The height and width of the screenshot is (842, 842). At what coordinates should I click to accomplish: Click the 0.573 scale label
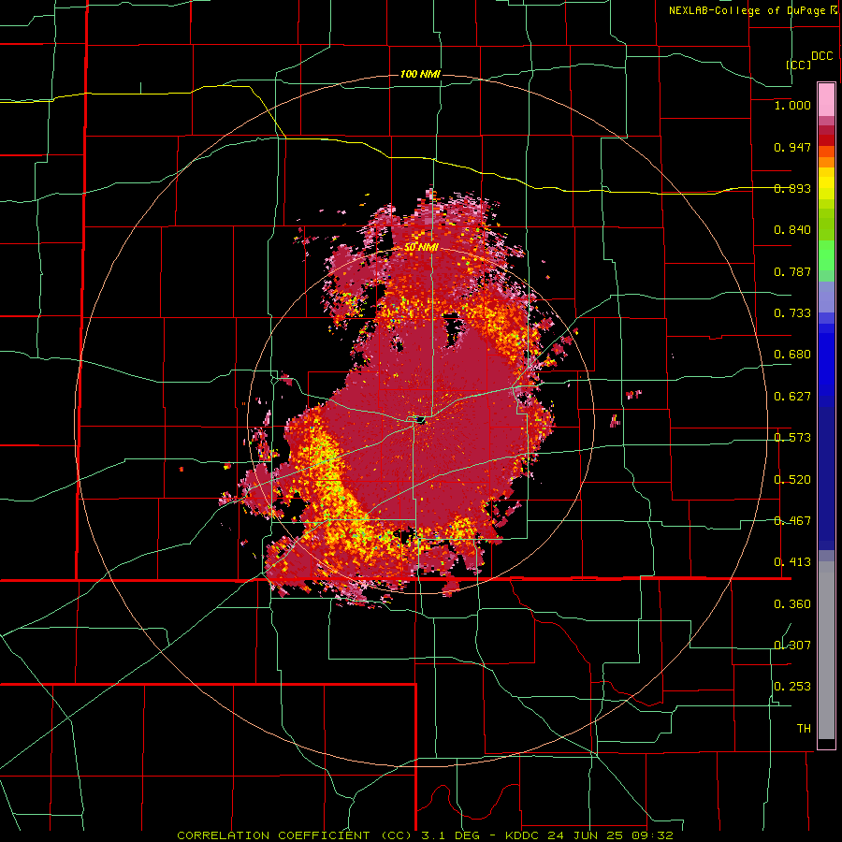pyautogui.click(x=792, y=438)
